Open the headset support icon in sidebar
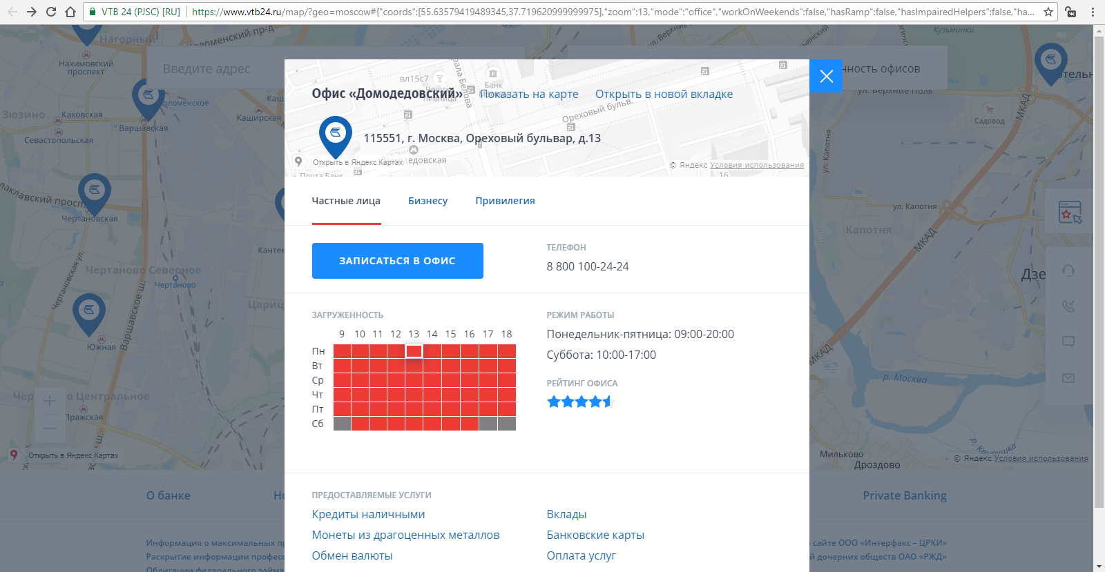1105x572 pixels. [x=1068, y=270]
